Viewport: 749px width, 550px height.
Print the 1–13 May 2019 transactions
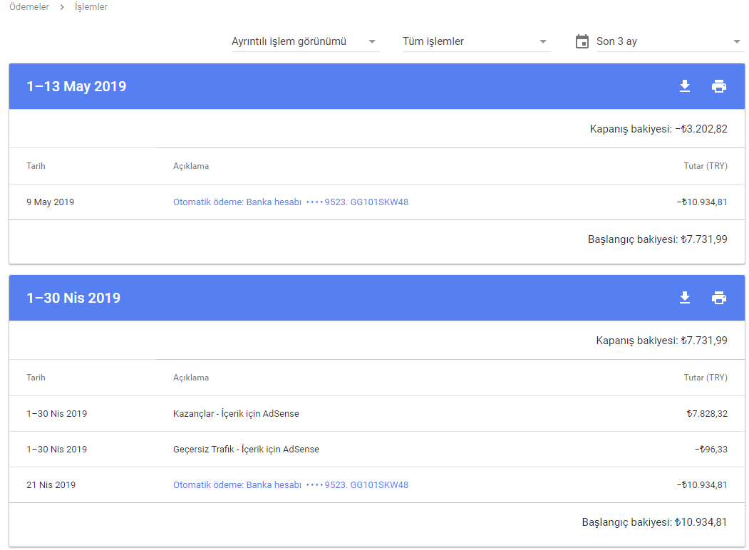click(719, 85)
